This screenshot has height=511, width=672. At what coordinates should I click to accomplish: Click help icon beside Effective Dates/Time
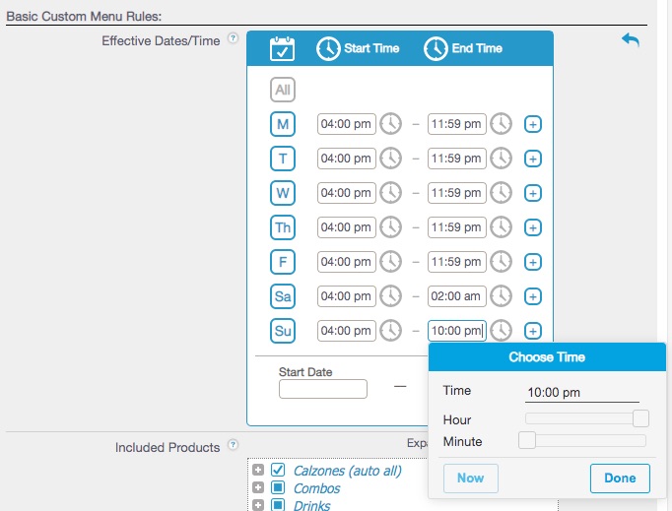(x=234, y=39)
